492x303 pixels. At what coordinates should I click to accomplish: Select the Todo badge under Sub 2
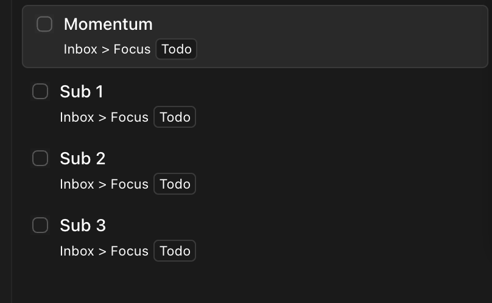(x=175, y=184)
